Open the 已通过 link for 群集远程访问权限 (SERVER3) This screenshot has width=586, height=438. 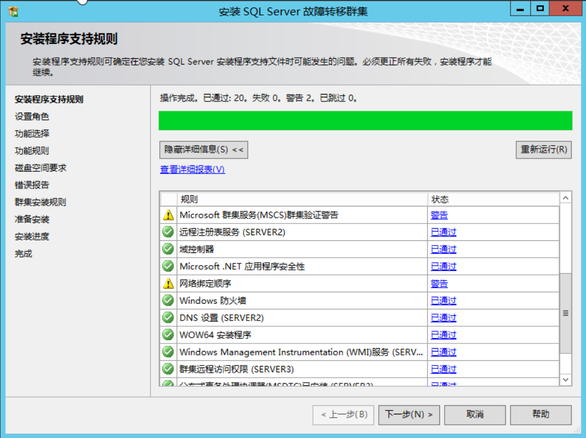point(443,370)
